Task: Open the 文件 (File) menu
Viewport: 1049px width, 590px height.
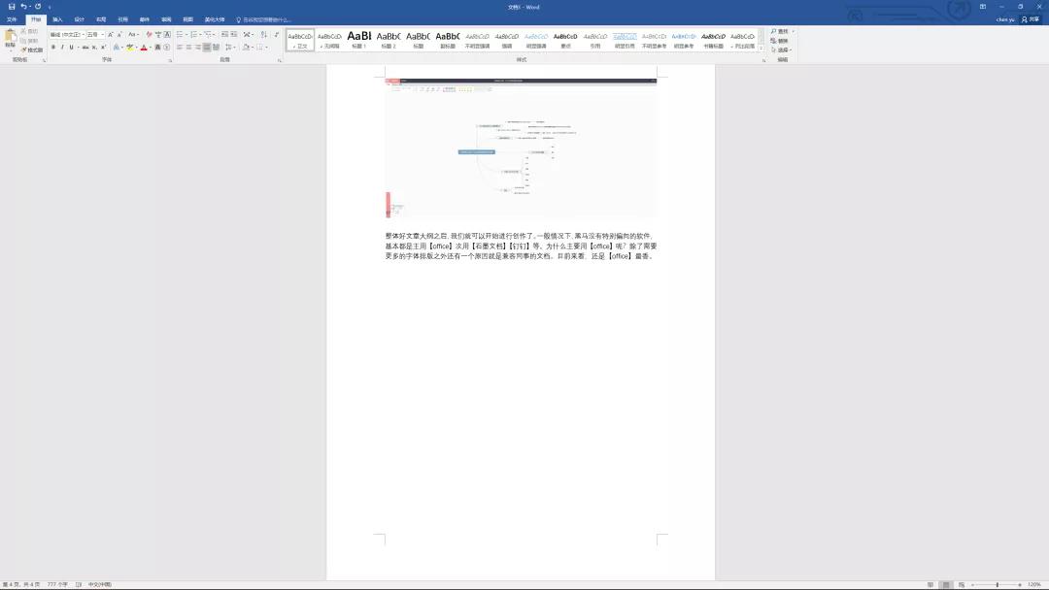Action: pyautogui.click(x=12, y=18)
